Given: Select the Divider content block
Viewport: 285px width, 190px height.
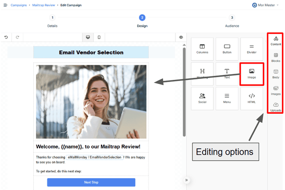Looking at the screenshot, I should tap(252, 49).
